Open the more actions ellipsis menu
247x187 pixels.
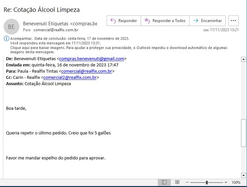[x=233, y=21]
